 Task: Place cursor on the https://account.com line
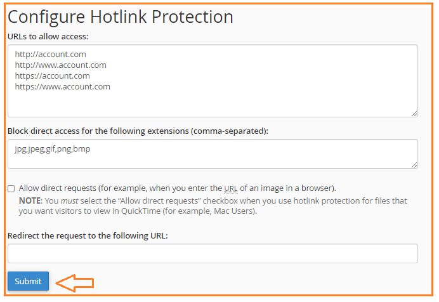point(52,75)
